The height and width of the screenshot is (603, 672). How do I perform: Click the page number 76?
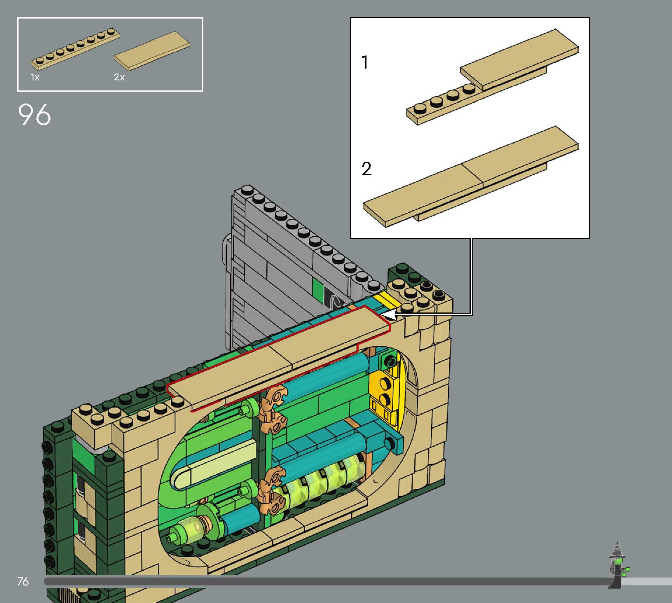tap(23, 581)
